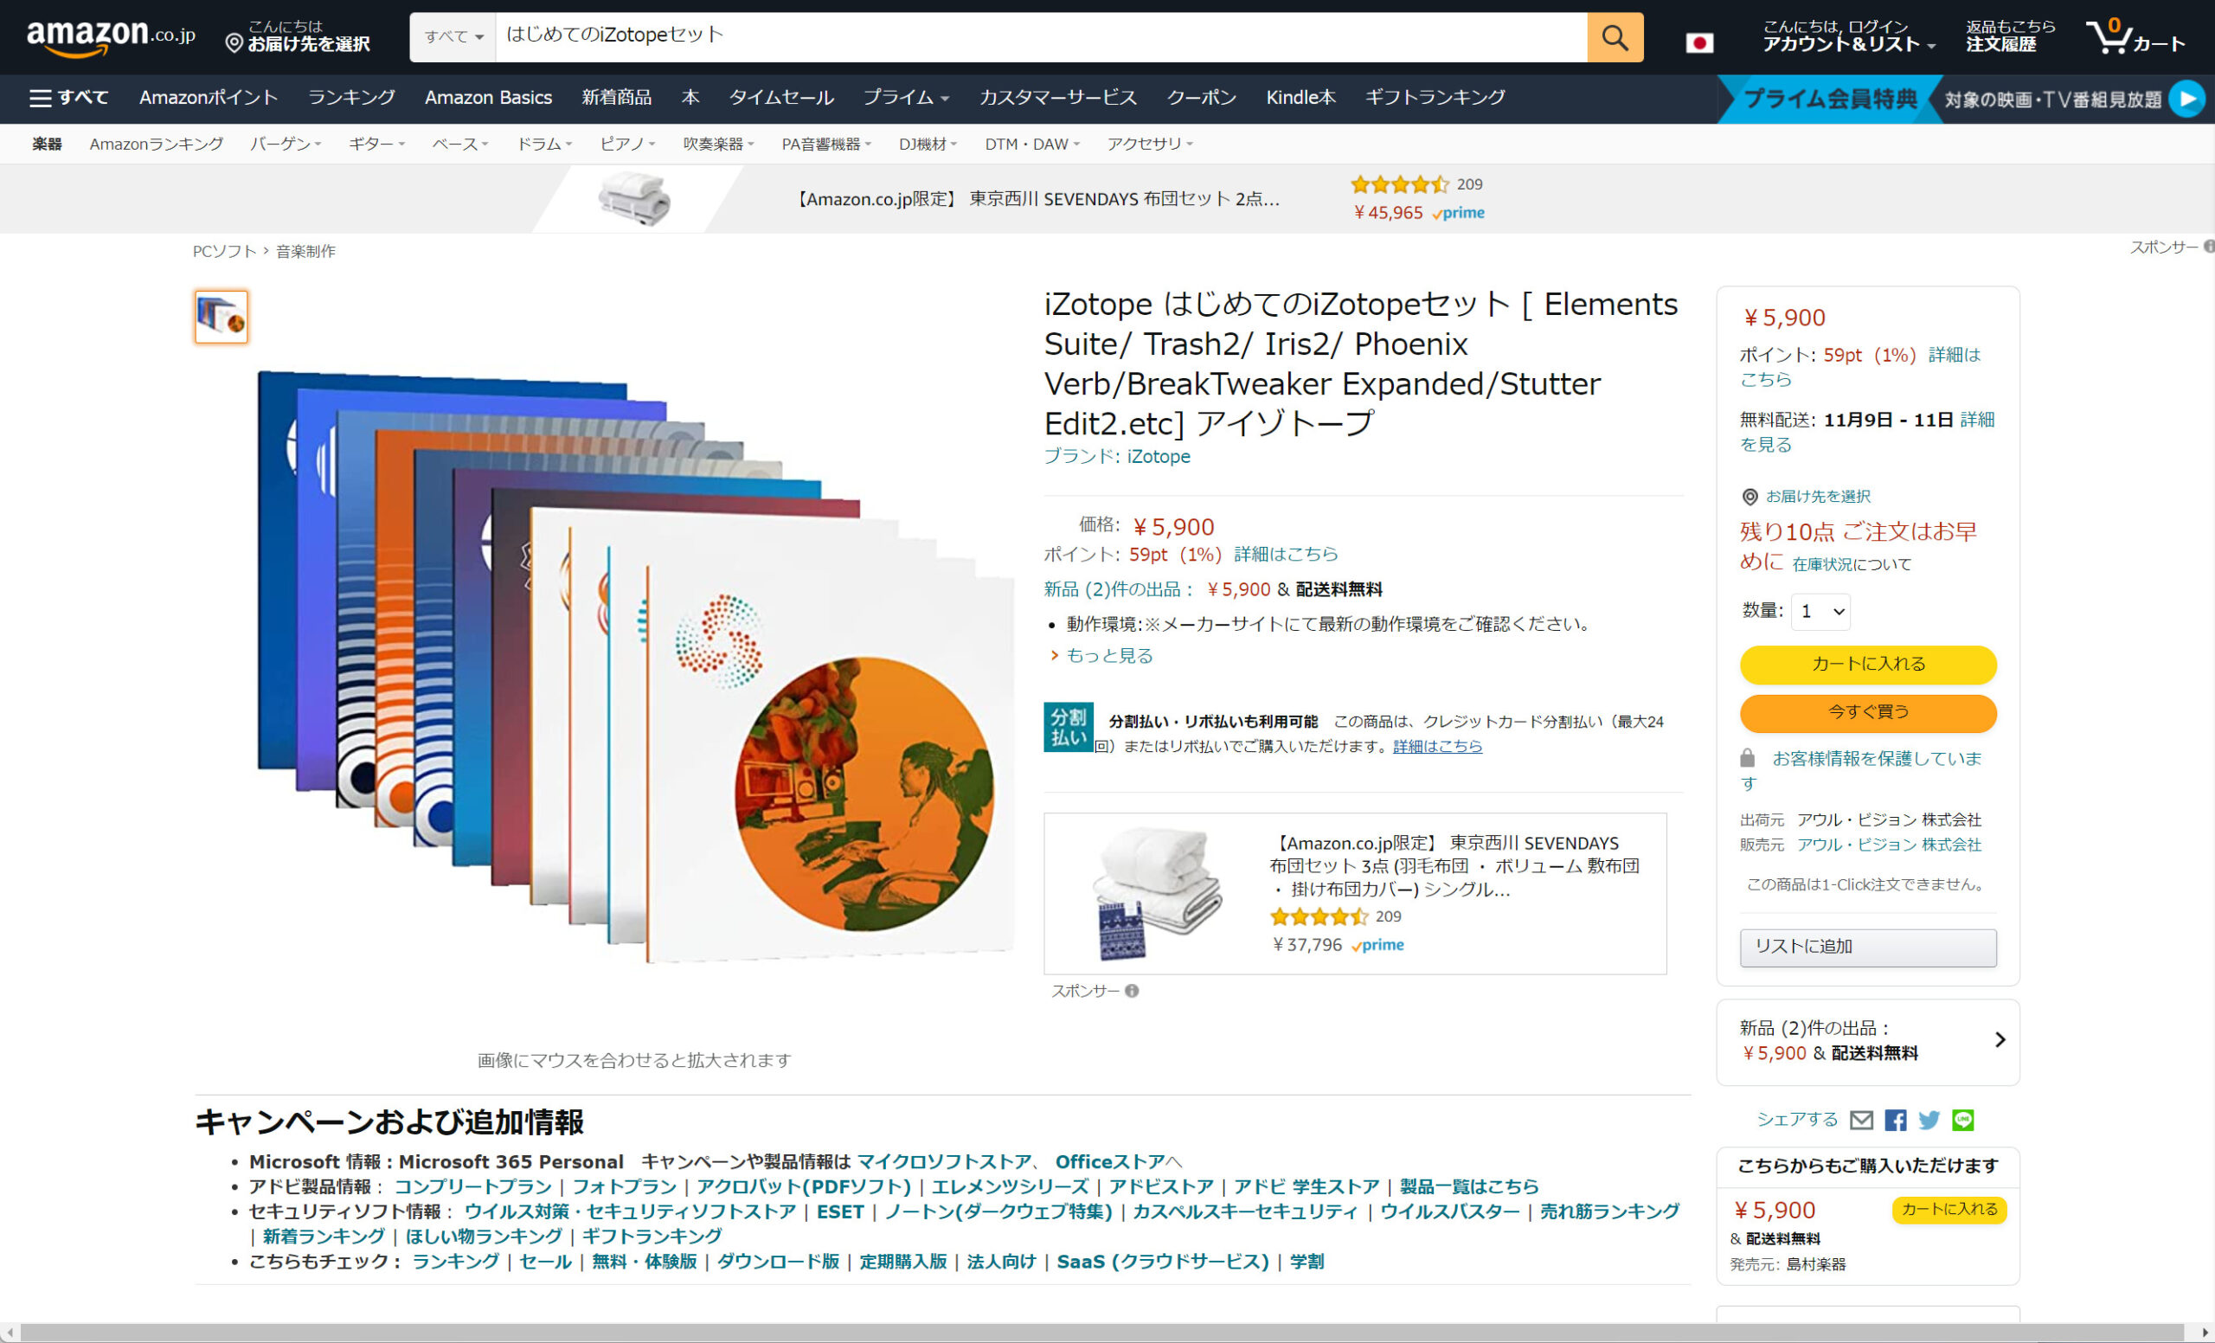The width and height of the screenshot is (2215, 1343).
Task: Open the Japan flag language selector
Action: click(x=1699, y=42)
